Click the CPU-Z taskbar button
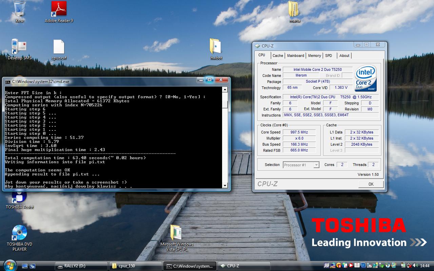This screenshot has height=271, width=434. click(244, 266)
